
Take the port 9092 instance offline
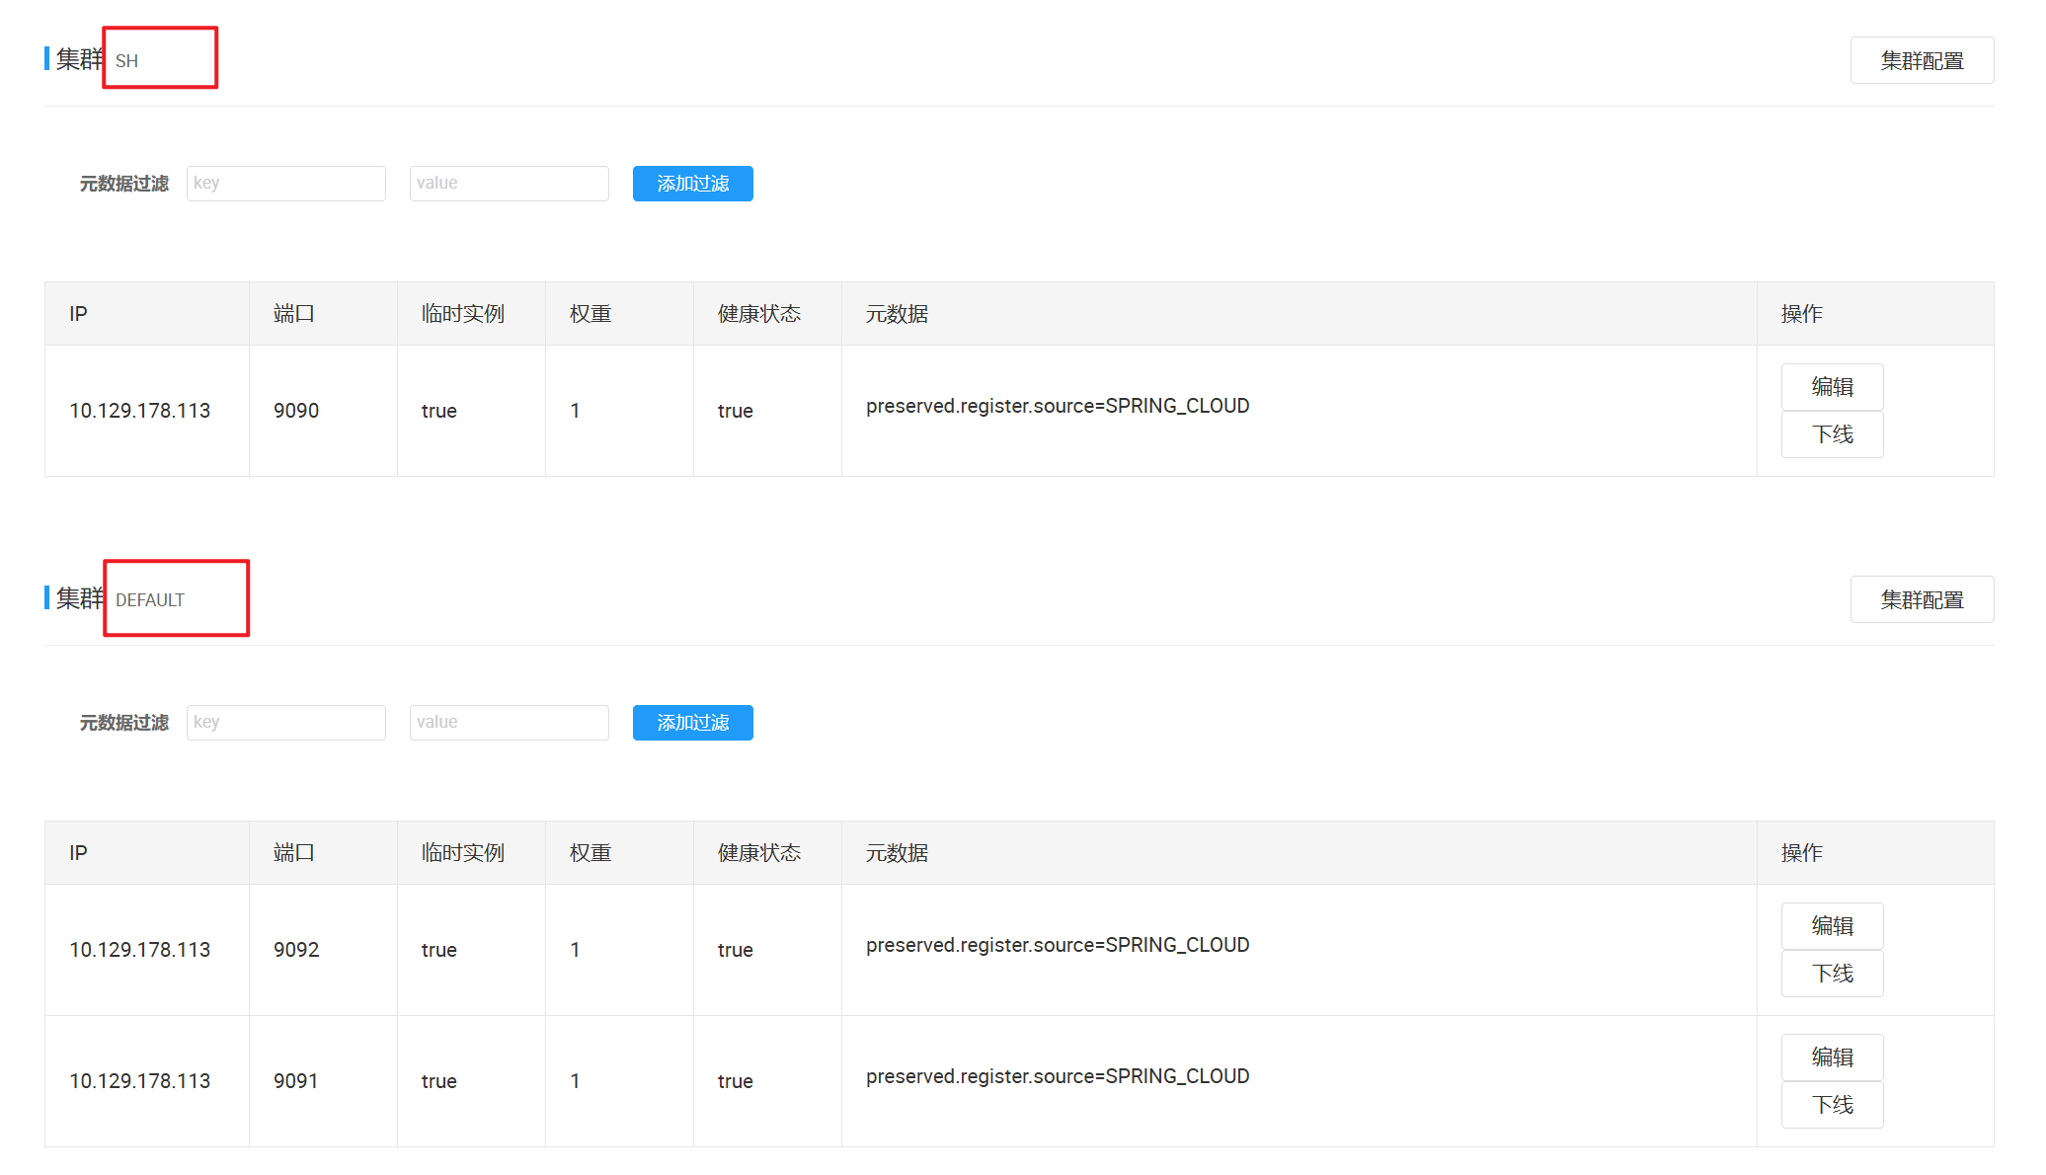pos(1831,974)
